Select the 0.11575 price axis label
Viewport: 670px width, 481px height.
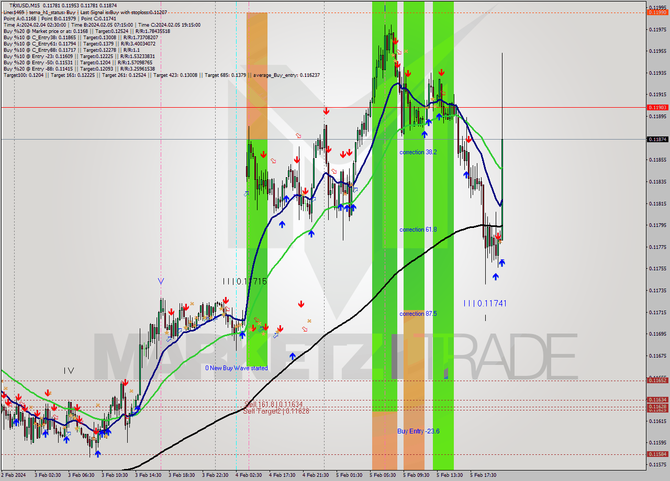coord(657,465)
